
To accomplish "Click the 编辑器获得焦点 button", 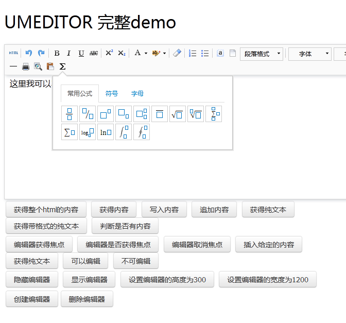I will pyautogui.click(x=39, y=244).
